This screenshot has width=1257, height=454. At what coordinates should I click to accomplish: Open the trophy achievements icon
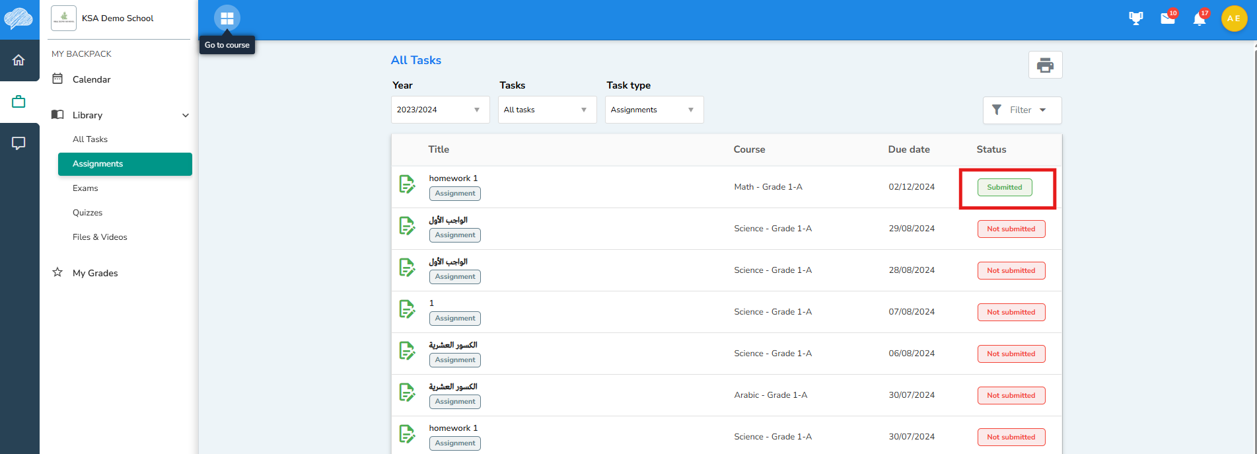pyautogui.click(x=1135, y=19)
